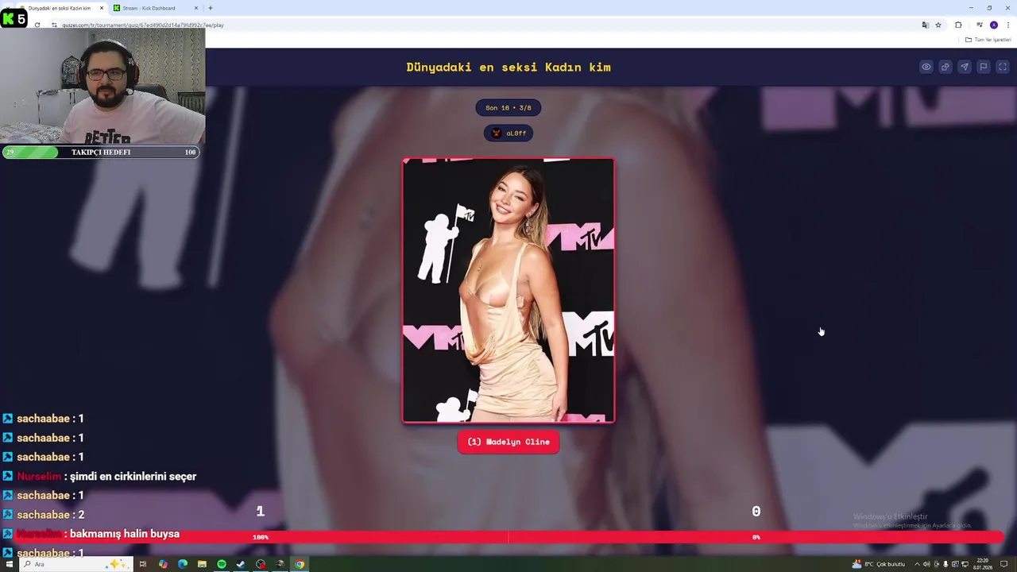
Task: Open File Explorer from the taskbar
Action: [202, 564]
